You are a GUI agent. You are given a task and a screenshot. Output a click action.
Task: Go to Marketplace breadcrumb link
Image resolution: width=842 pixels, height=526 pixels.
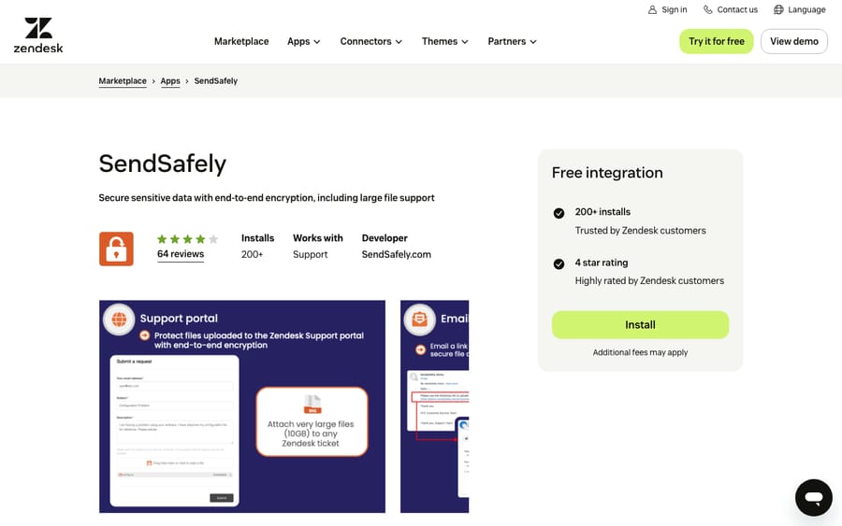coord(123,81)
